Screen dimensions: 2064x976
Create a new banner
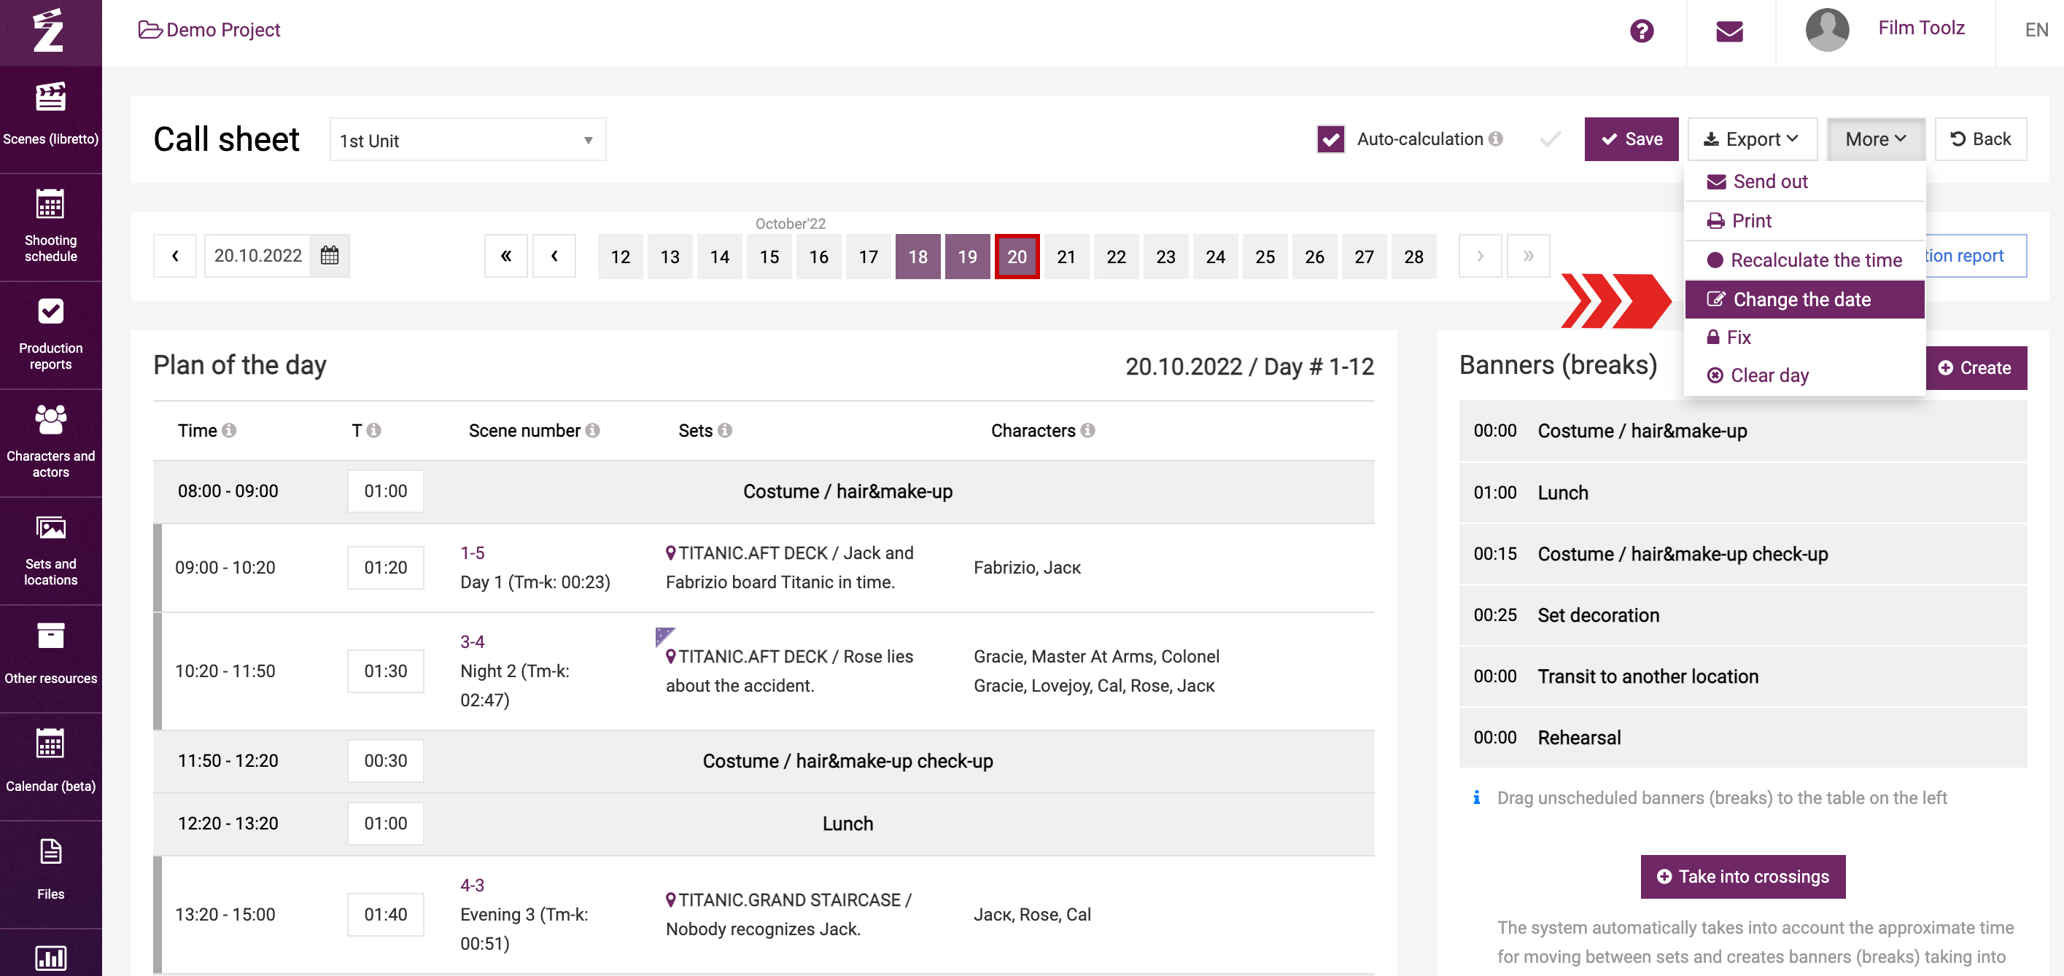[1975, 368]
